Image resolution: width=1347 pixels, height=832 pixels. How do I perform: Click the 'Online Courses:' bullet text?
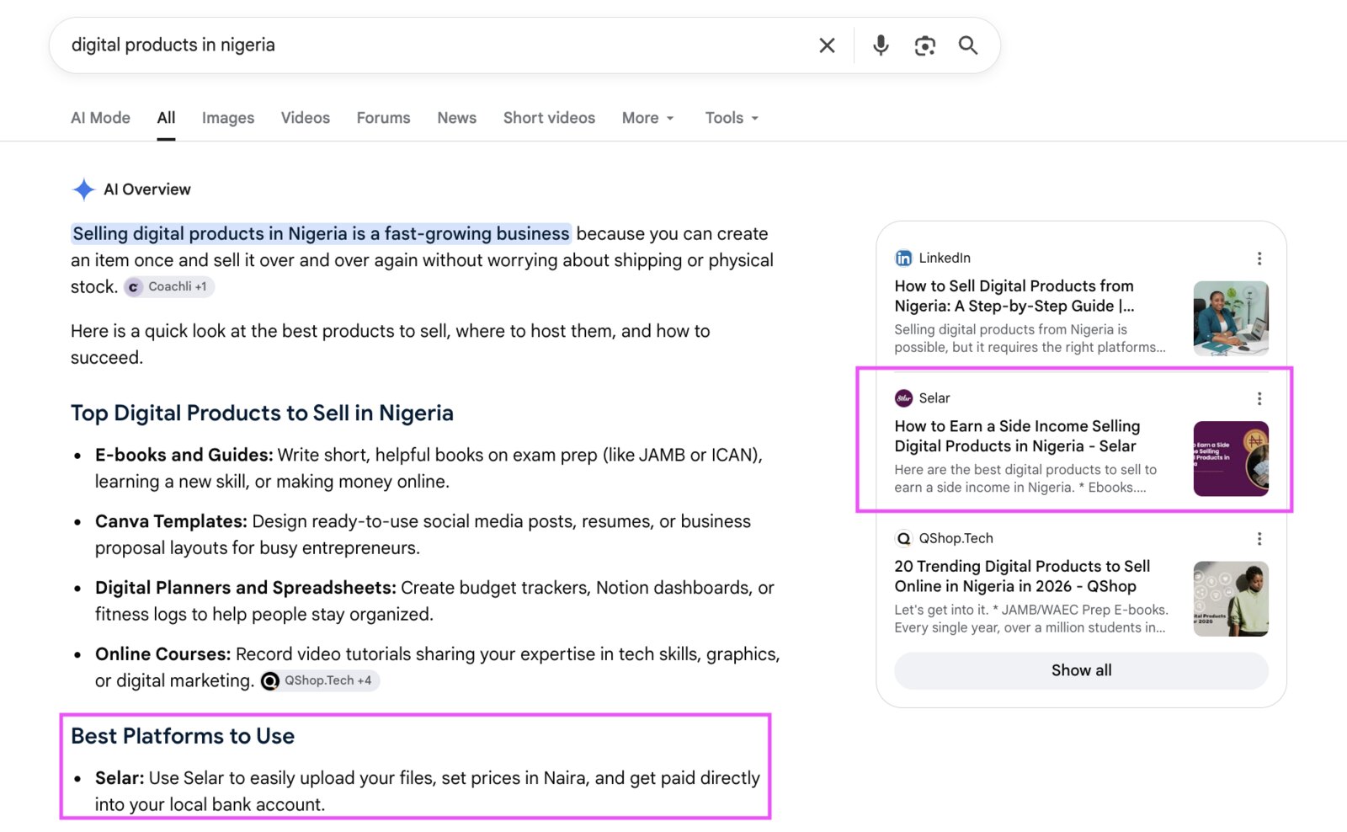tap(162, 654)
